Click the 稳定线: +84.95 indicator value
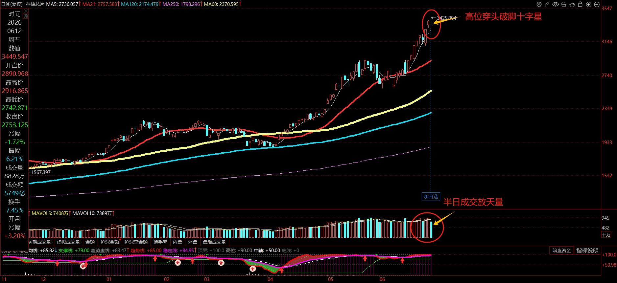Viewport: 617px width, 283px height. point(178,250)
